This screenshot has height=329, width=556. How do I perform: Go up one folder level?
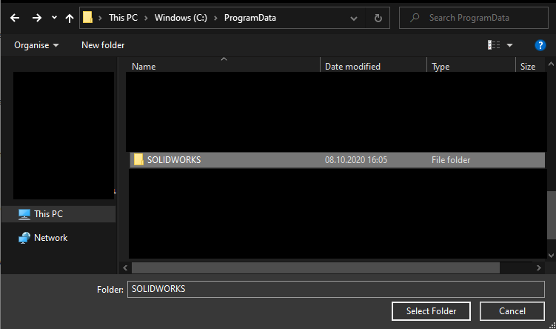70,18
